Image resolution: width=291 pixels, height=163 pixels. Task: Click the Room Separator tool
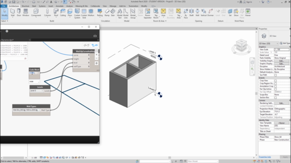click(147, 14)
